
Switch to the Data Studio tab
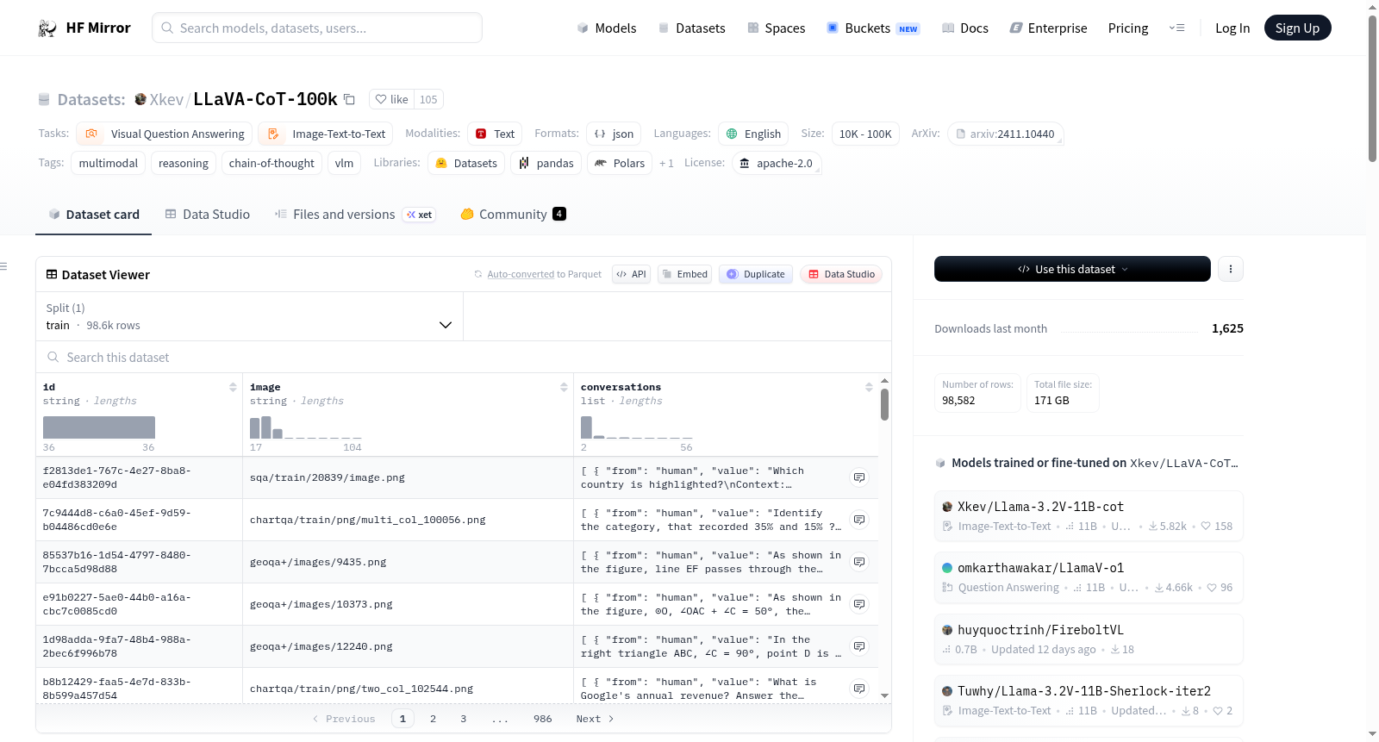coord(208,214)
